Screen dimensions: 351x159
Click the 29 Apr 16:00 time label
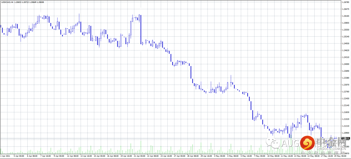pos(207,156)
